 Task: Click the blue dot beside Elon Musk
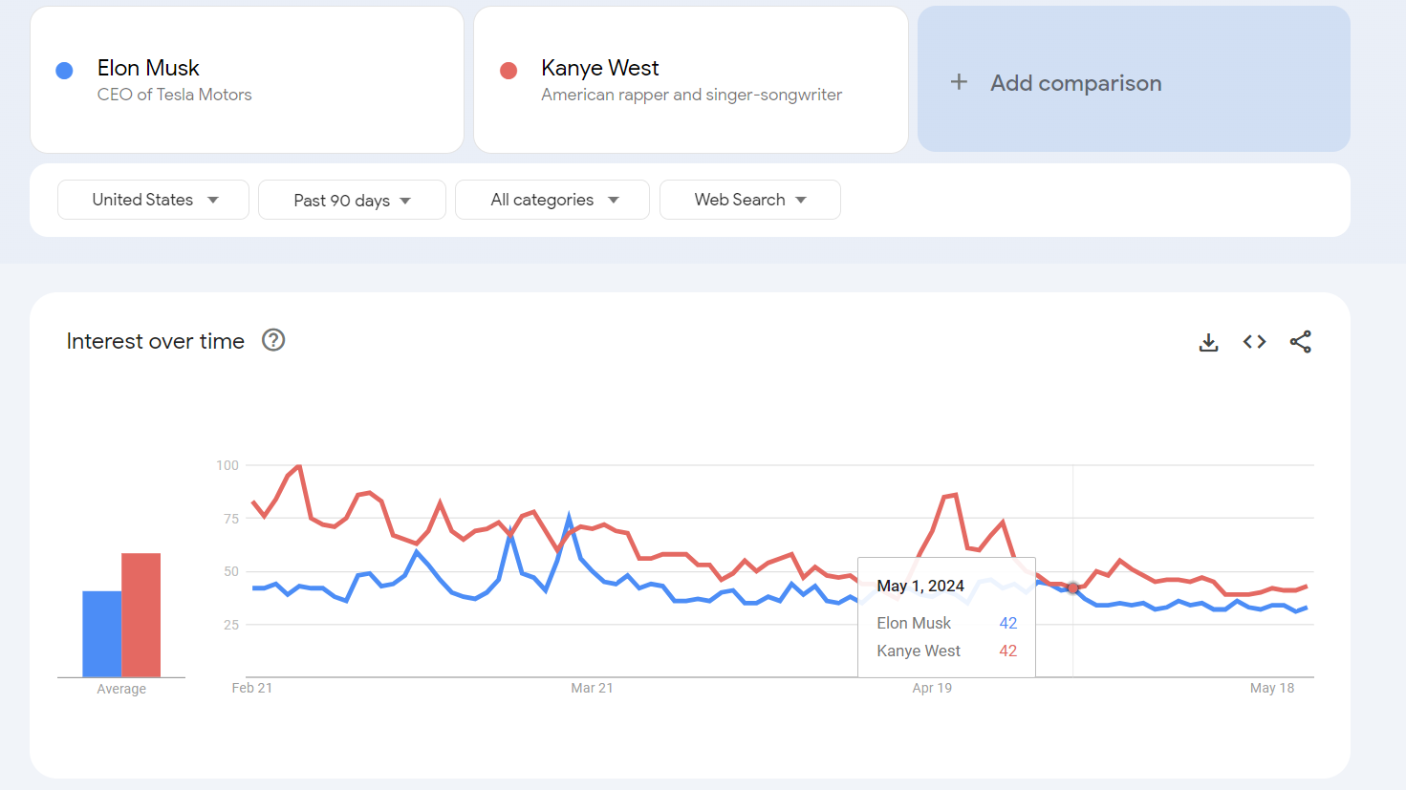65,70
